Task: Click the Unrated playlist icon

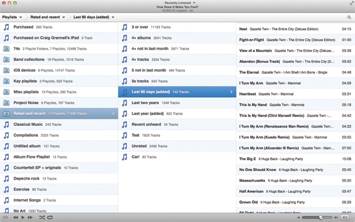Action: point(124,146)
